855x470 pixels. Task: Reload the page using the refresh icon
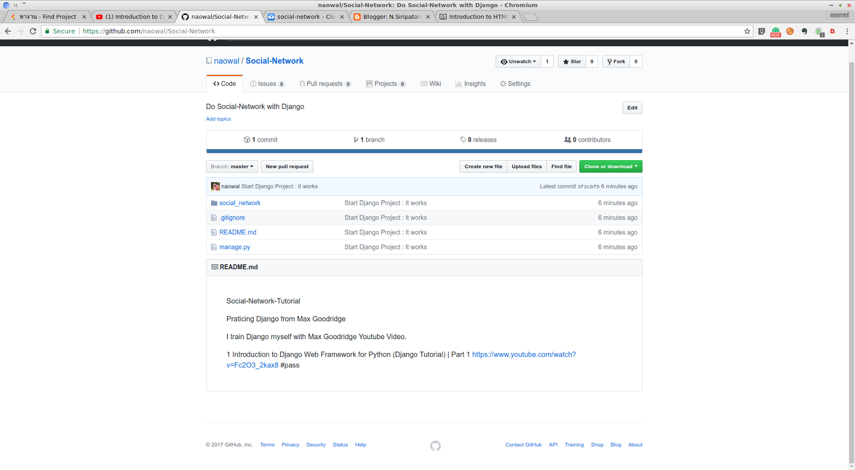[x=33, y=31]
